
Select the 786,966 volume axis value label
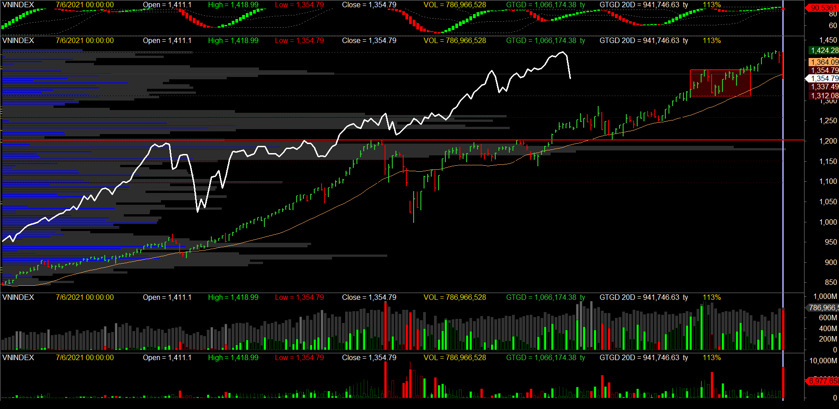point(823,308)
